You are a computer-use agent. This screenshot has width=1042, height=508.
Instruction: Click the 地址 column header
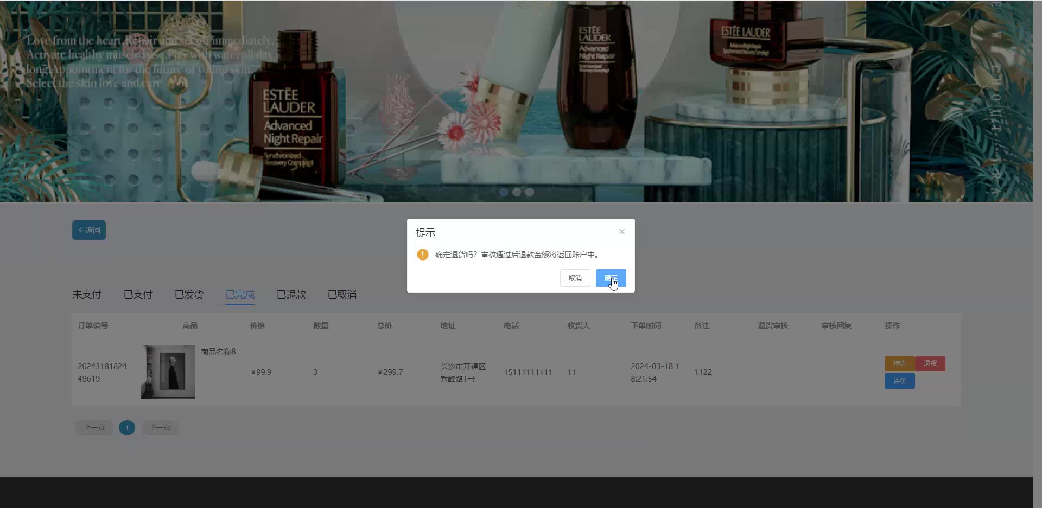point(448,326)
